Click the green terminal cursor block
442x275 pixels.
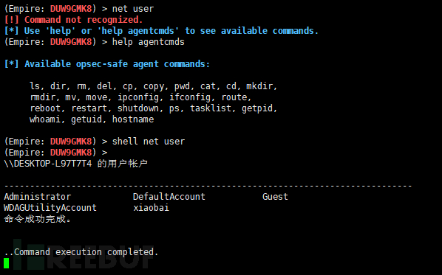7,263
